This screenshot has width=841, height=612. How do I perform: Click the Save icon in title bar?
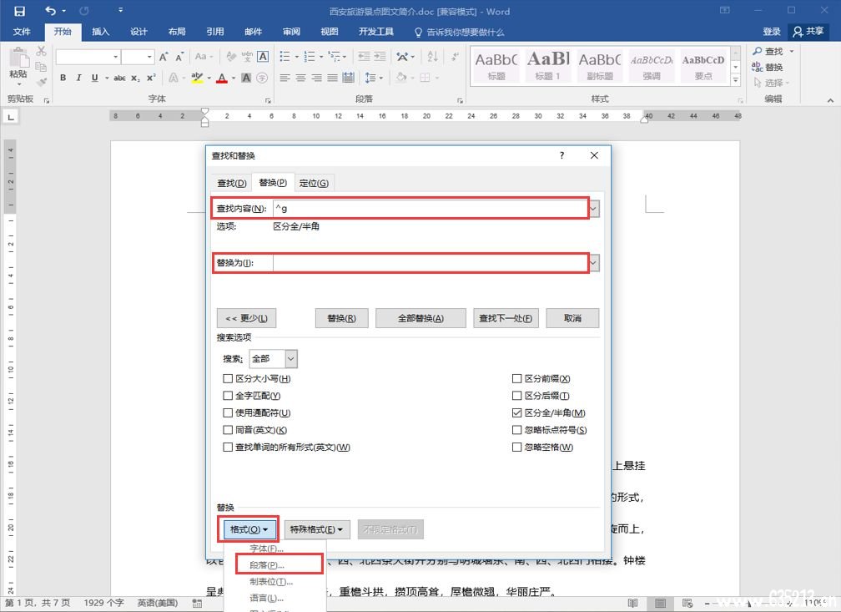click(x=19, y=11)
